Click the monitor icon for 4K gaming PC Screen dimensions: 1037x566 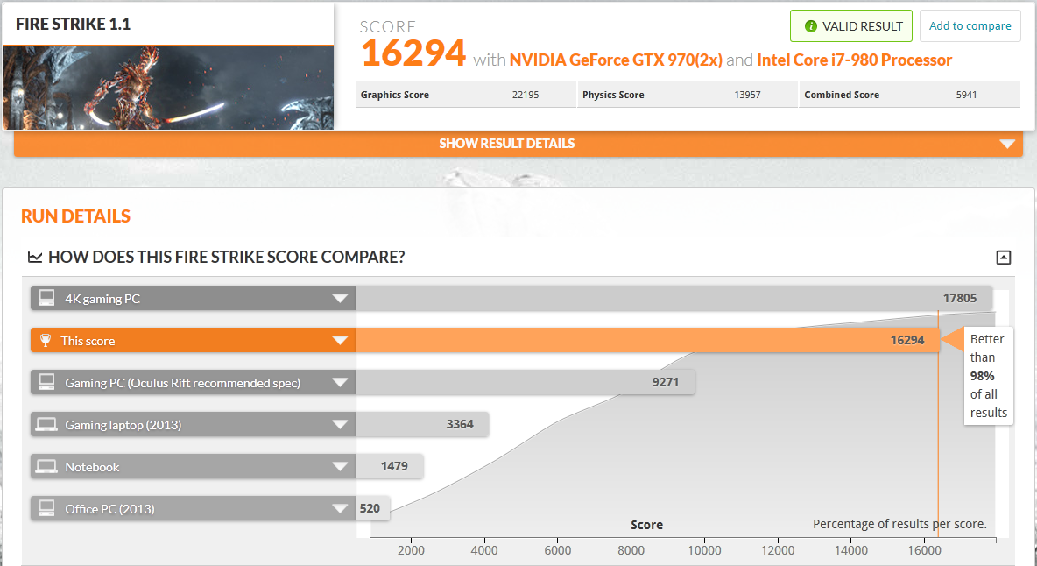pyautogui.click(x=47, y=298)
